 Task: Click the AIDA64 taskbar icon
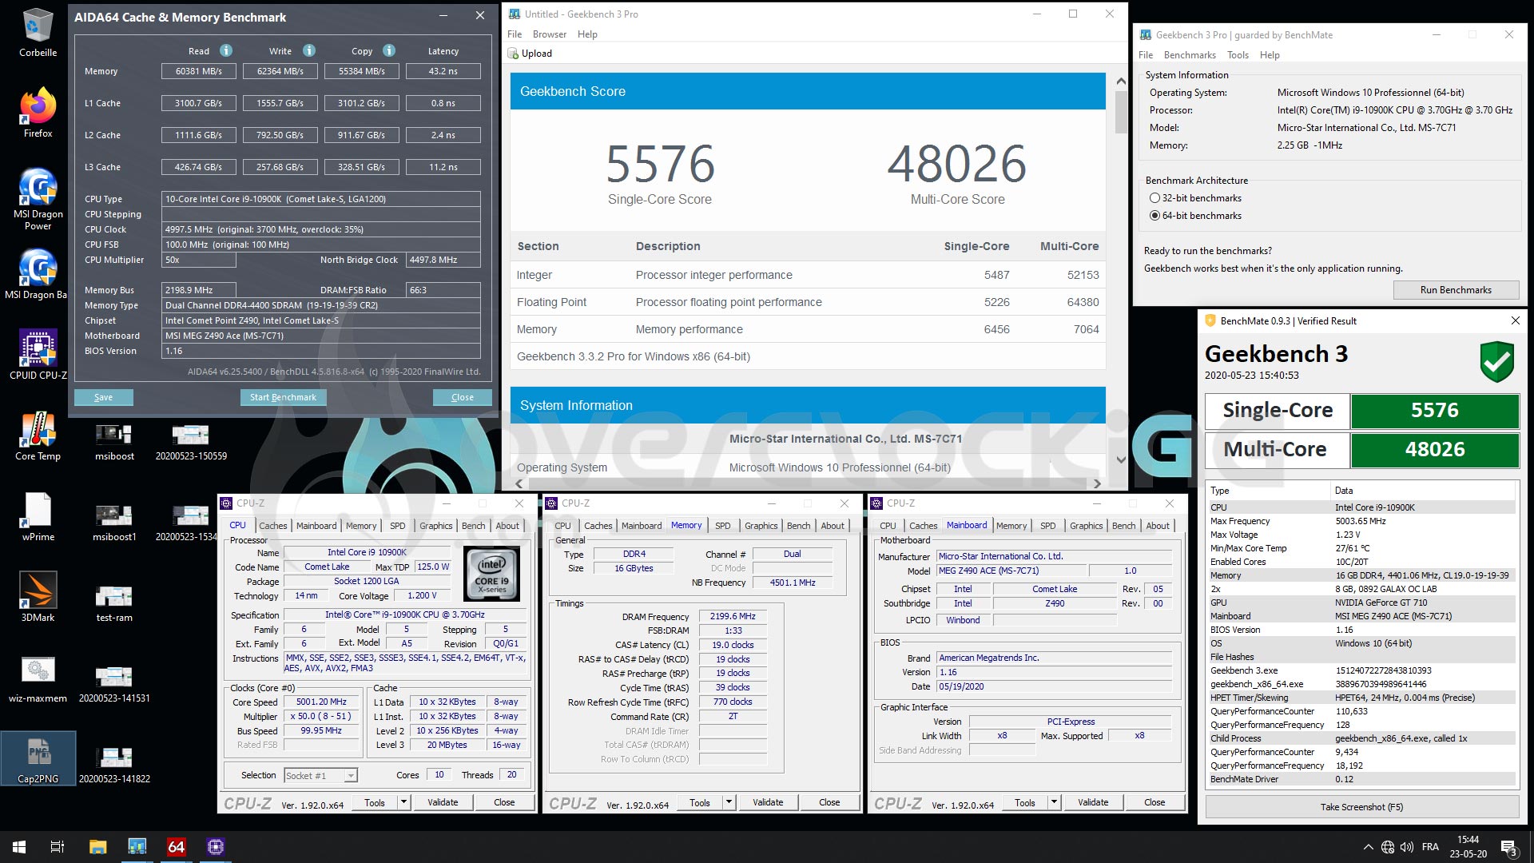176,846
